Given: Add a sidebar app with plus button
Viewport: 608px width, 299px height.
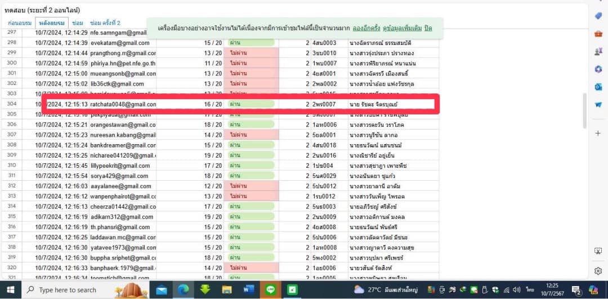Looking at the screenshot, I should pos(598,133).
